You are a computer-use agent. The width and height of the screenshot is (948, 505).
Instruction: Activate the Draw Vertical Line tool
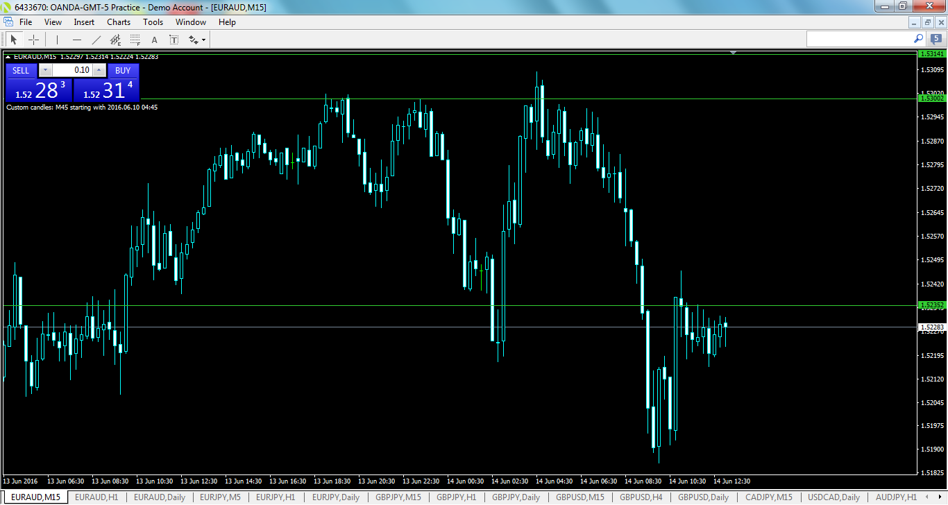point(56,39)
